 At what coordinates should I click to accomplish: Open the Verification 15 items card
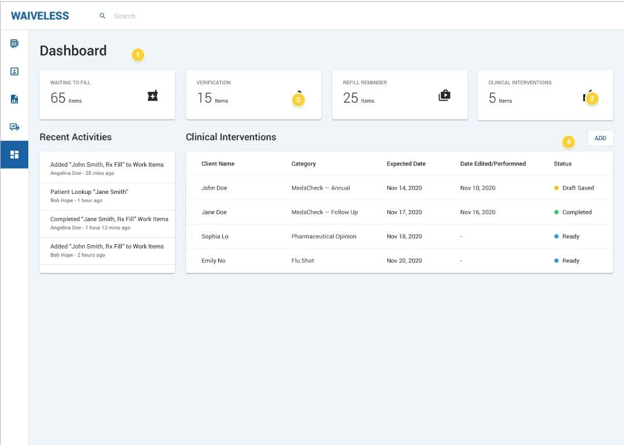253,95
